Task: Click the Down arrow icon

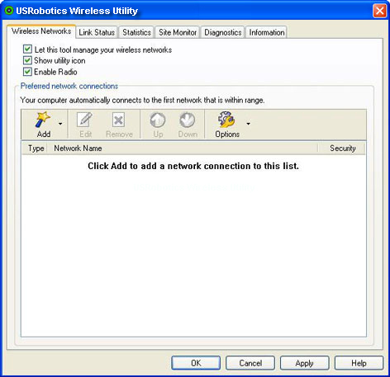Action: pos(188,120)
